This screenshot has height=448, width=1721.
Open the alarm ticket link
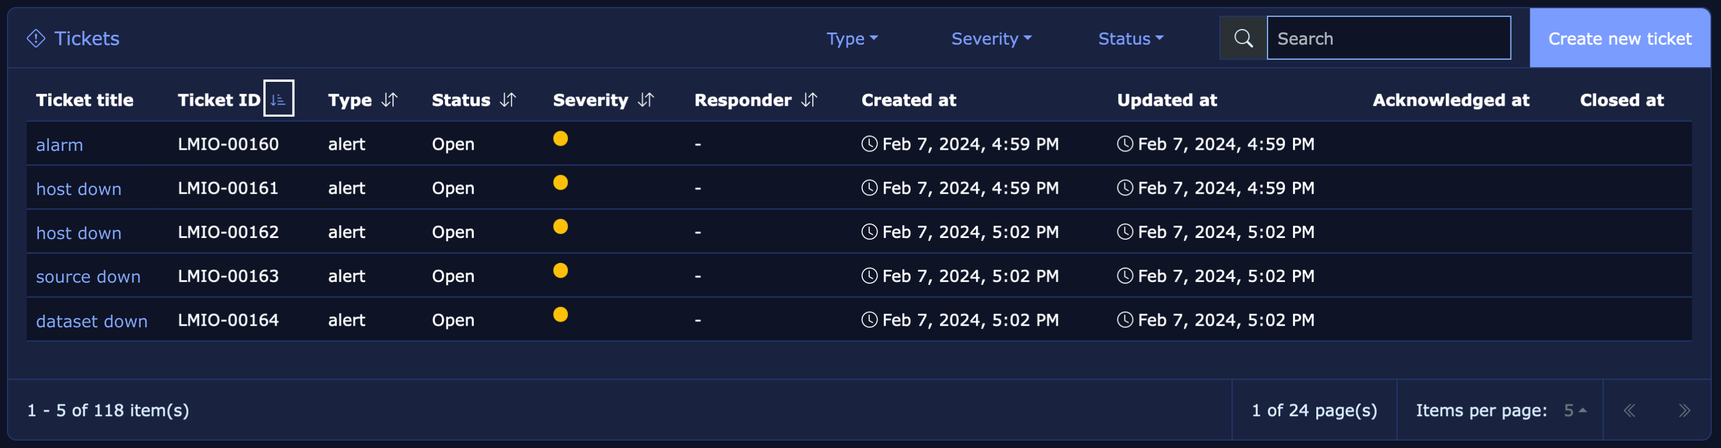59,144
